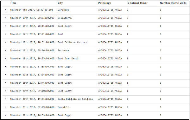Select the Is_Patient_Minor column header

[137, 3]
